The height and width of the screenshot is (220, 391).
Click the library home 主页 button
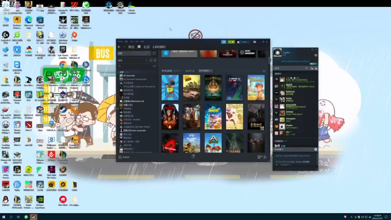pyautogui.click(x=134, y=53)
